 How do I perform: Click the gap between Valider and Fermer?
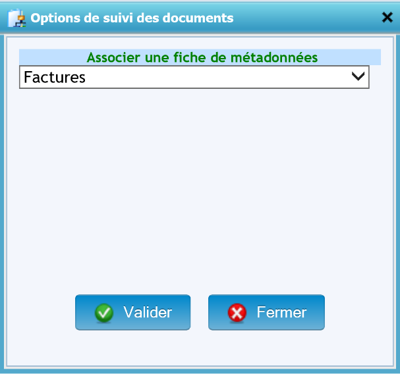199,312
